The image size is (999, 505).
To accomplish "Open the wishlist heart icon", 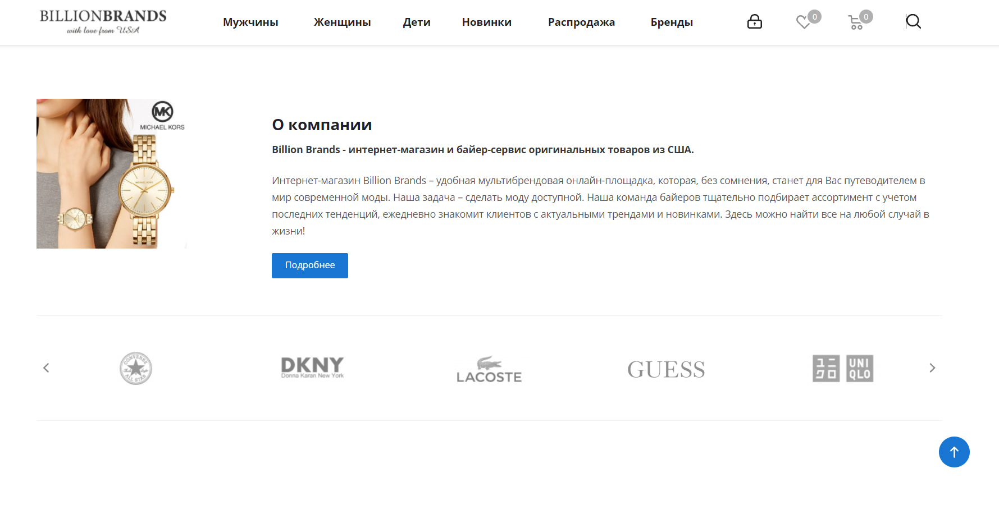I will [x=804, y=22].
